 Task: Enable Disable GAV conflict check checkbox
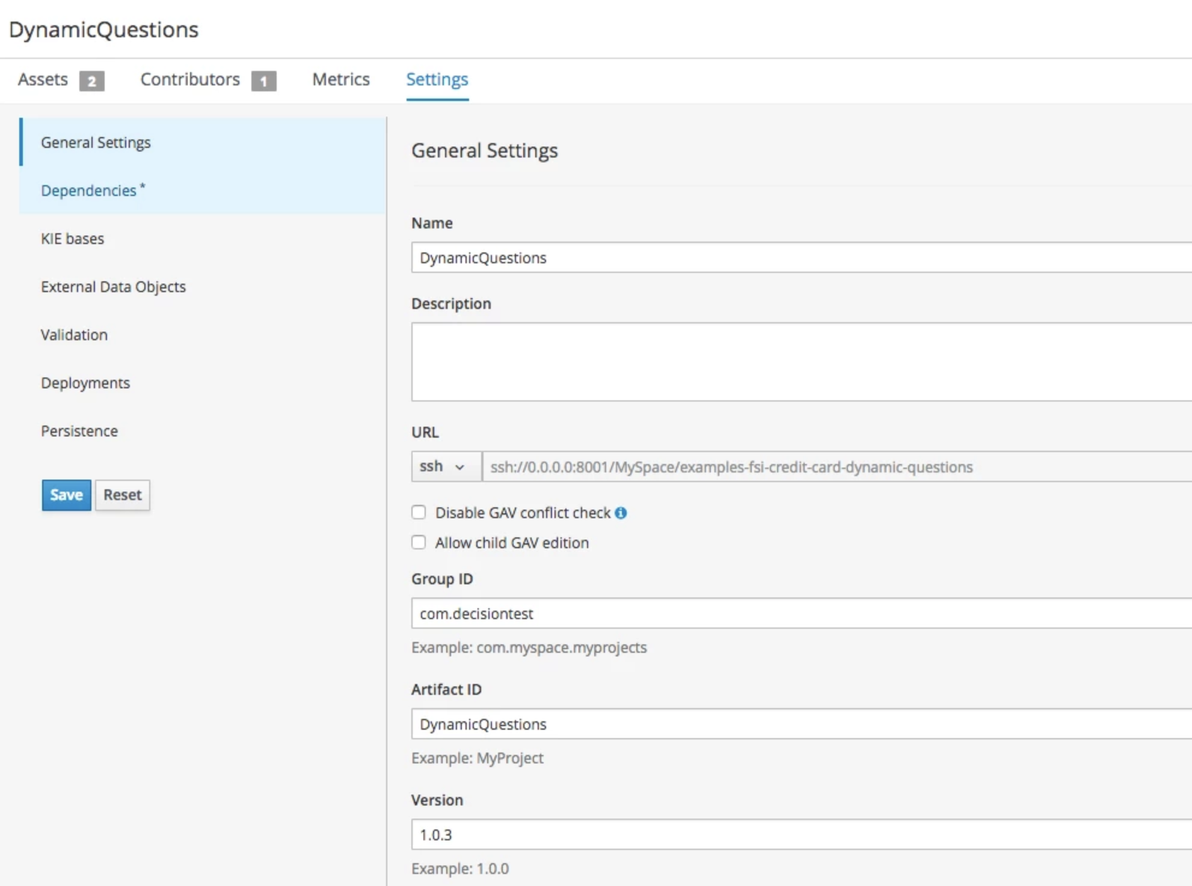(419, 512)
